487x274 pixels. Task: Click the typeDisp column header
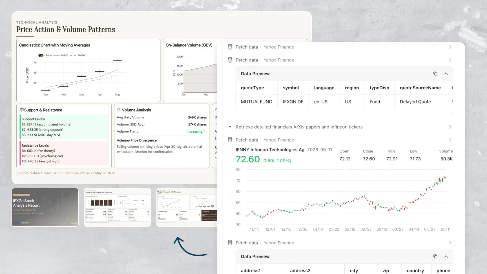(x=379, y=88)
